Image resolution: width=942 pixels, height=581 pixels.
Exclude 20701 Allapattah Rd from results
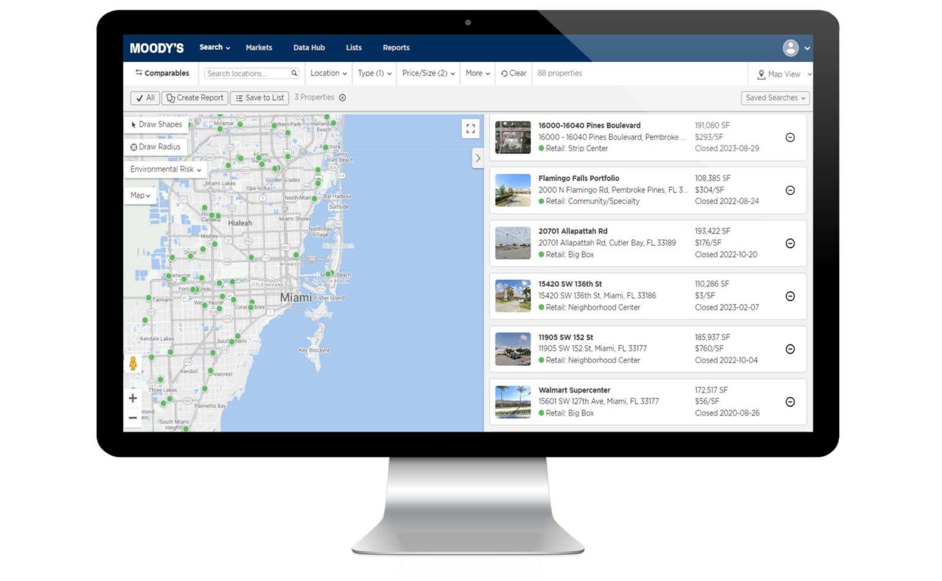point(790,243)
